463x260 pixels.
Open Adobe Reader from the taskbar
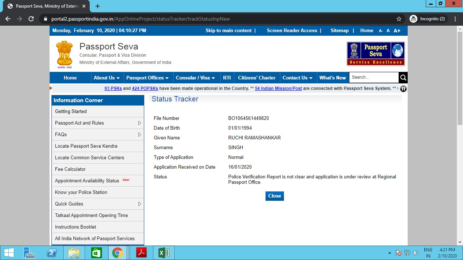(x=141, y=253)
